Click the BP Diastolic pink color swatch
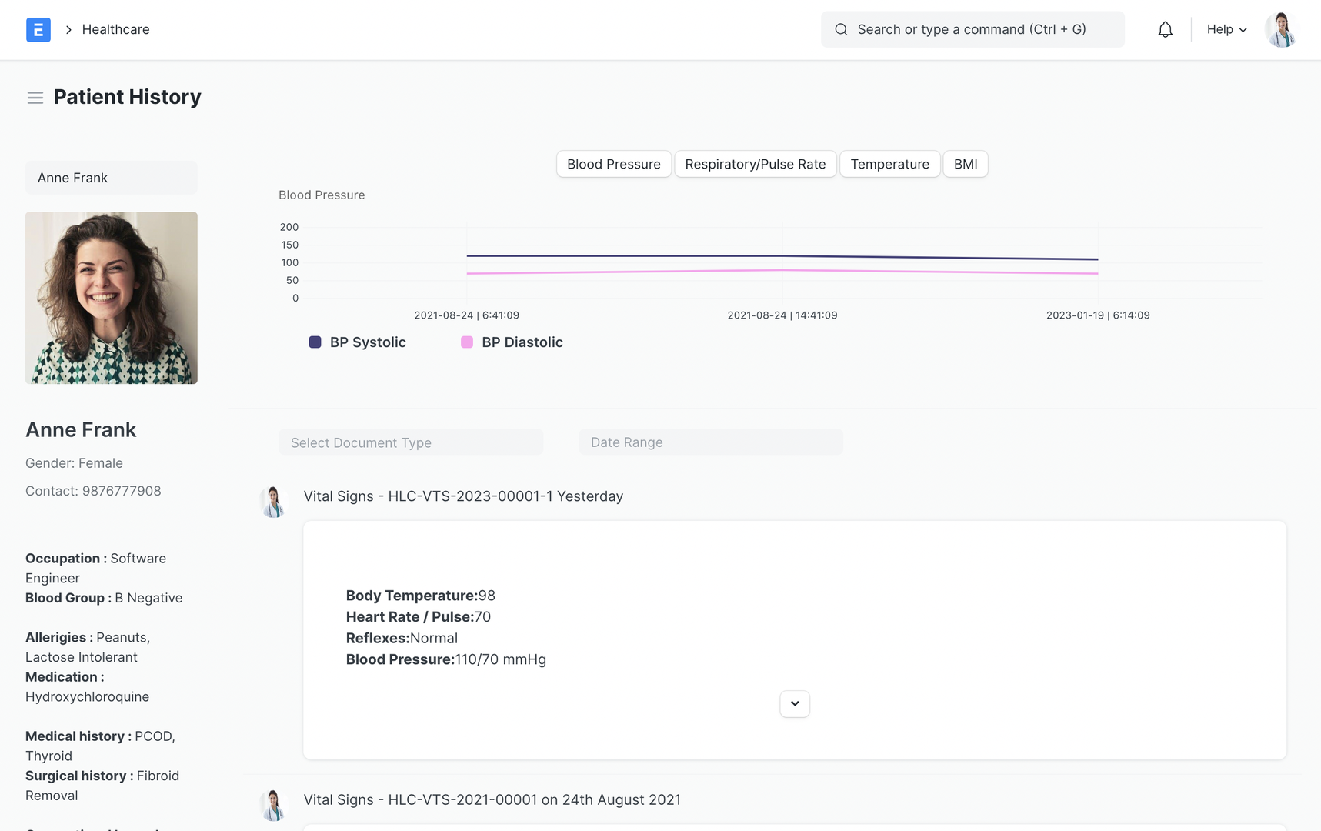The width and height of the screenshot is (1321, 831). pos(467,342)
